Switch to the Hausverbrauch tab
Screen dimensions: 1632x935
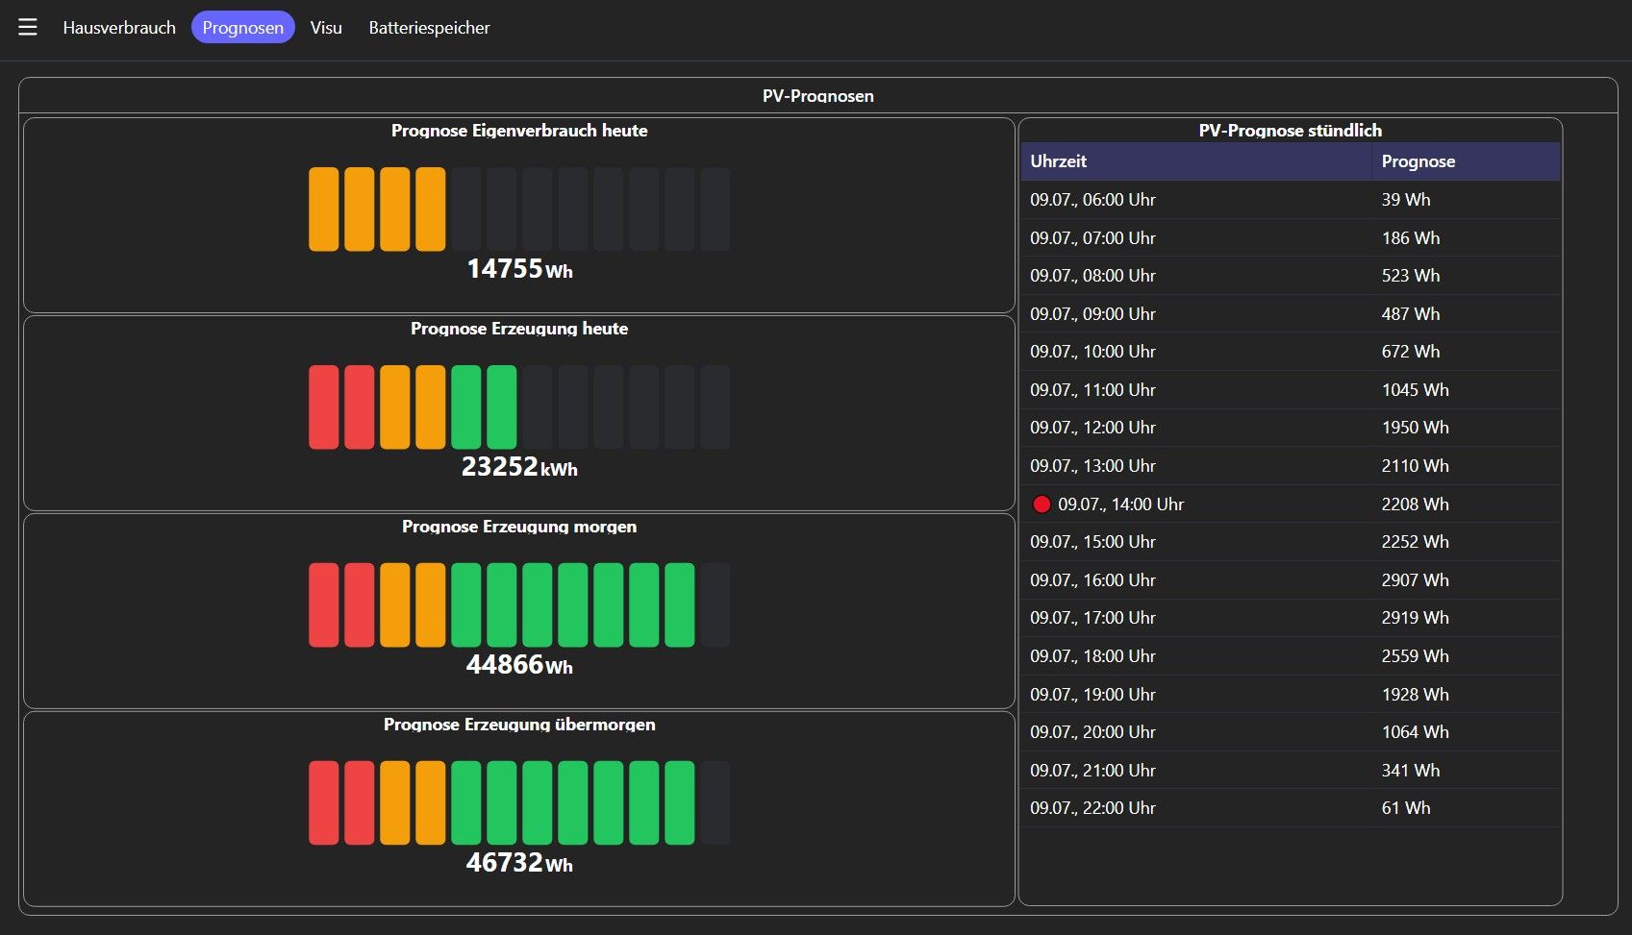click(119, 28)
